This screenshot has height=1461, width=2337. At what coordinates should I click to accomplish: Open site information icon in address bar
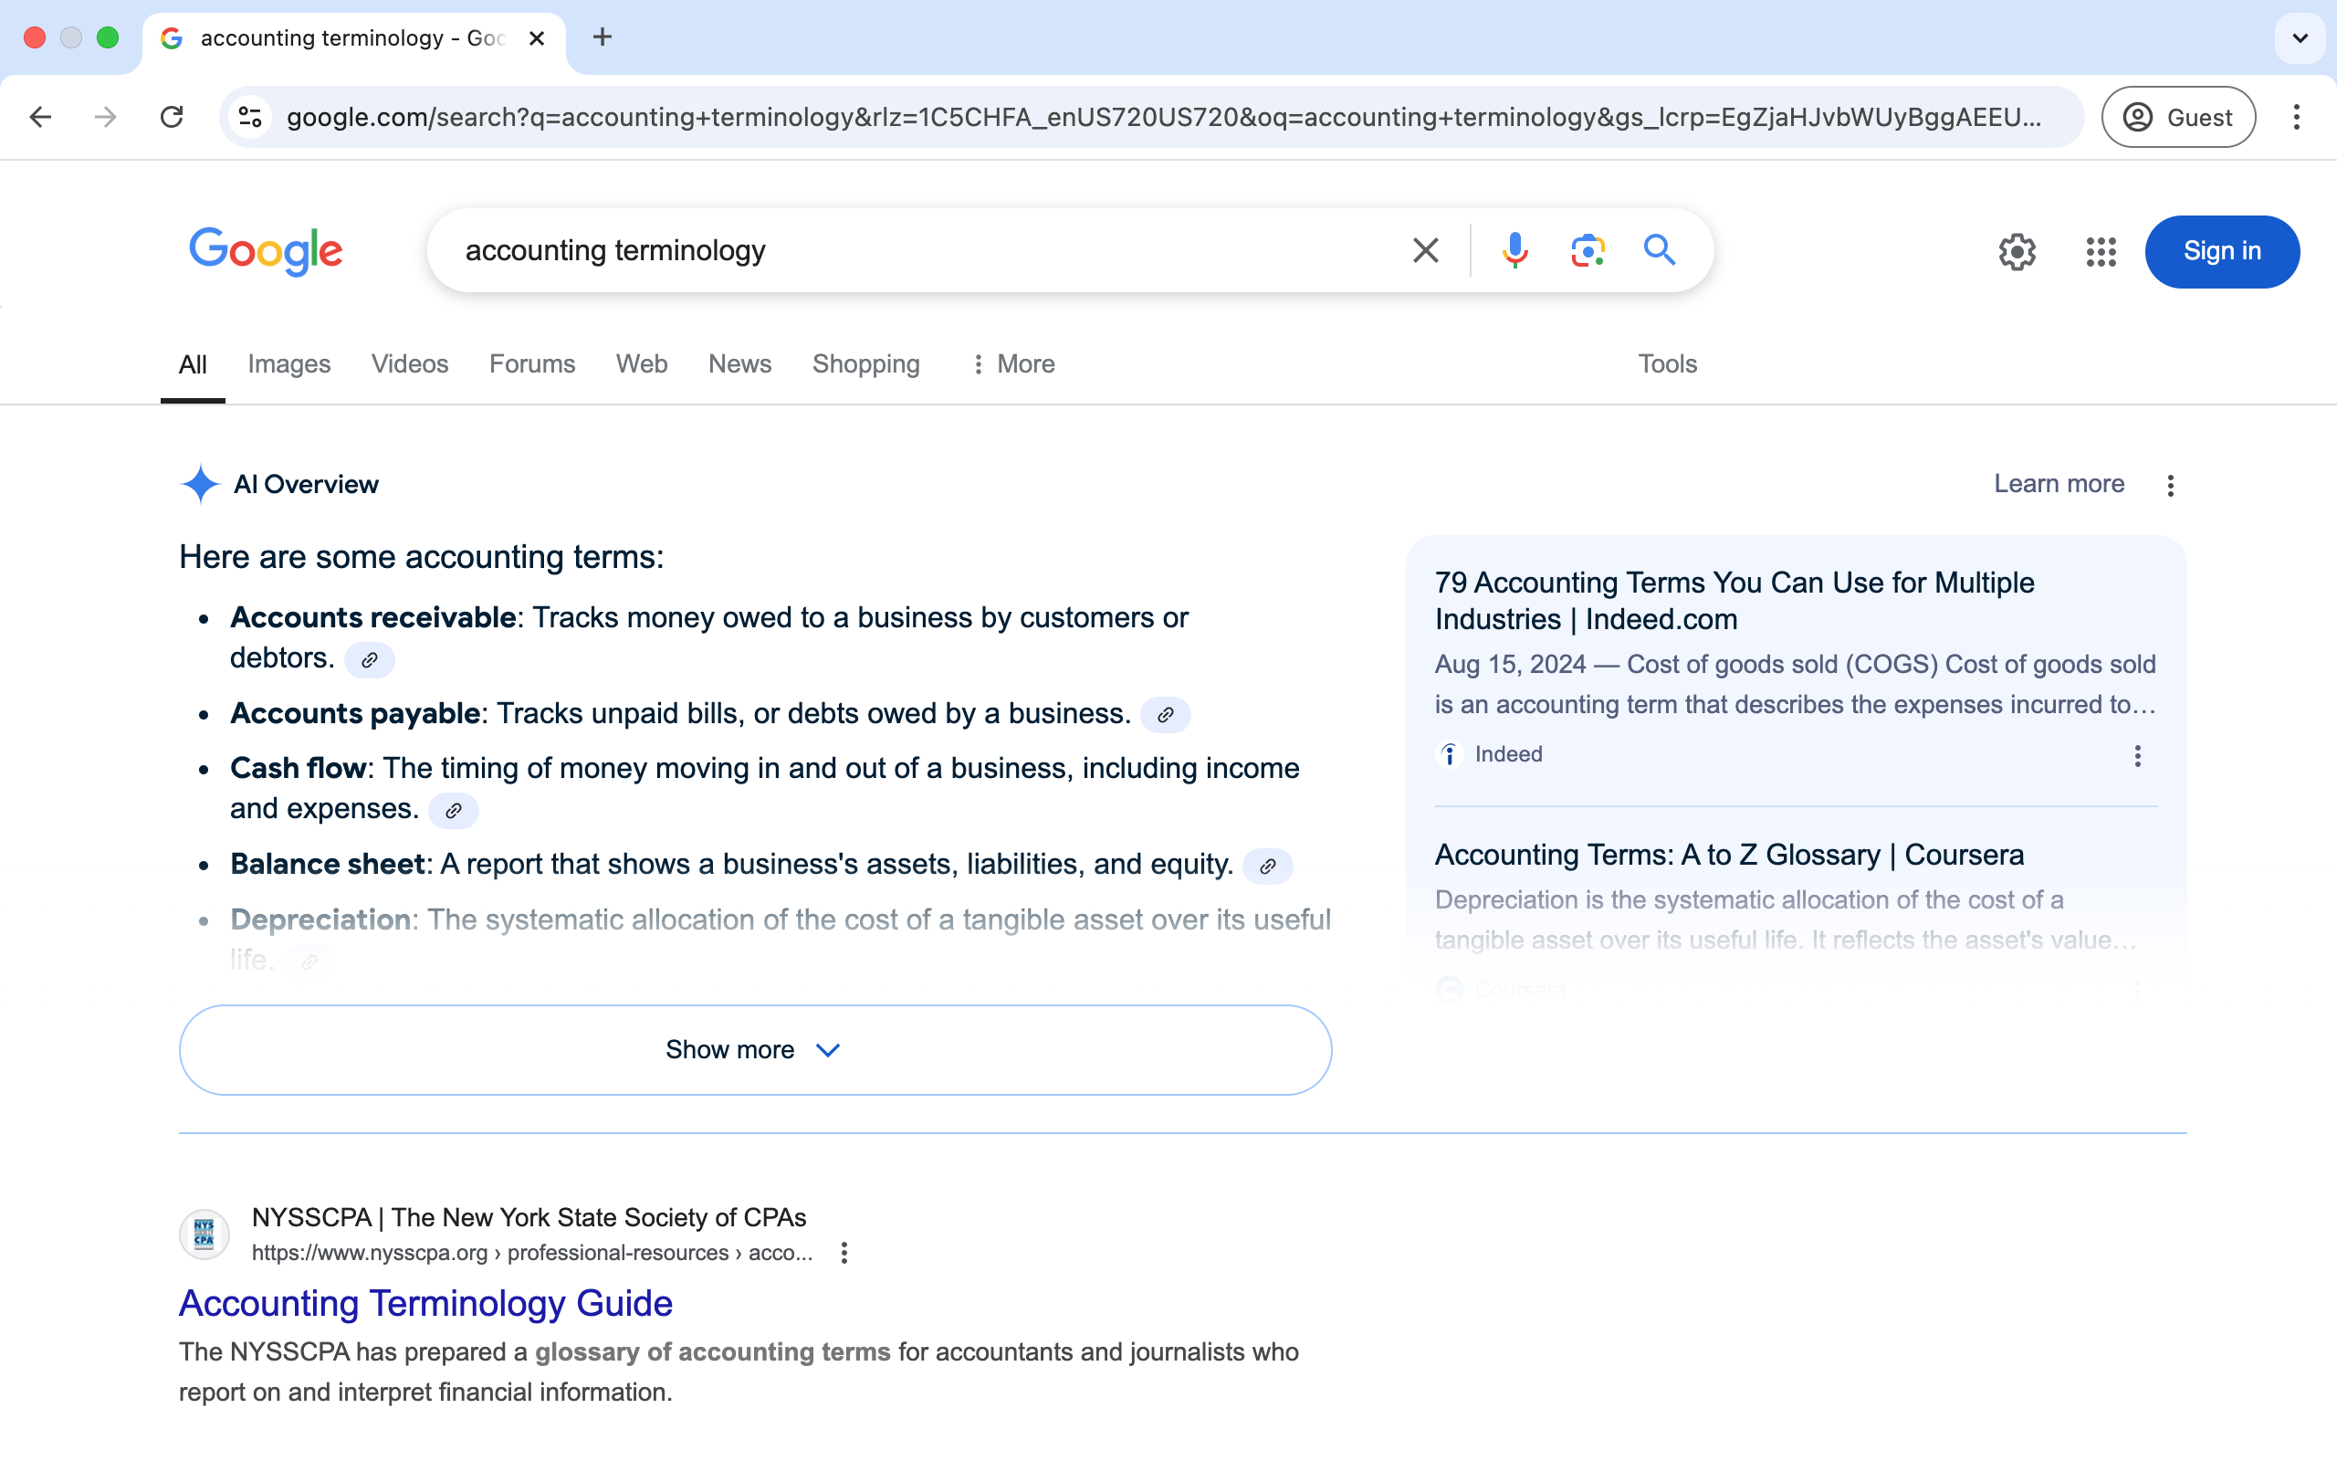(x=250, y=117)
